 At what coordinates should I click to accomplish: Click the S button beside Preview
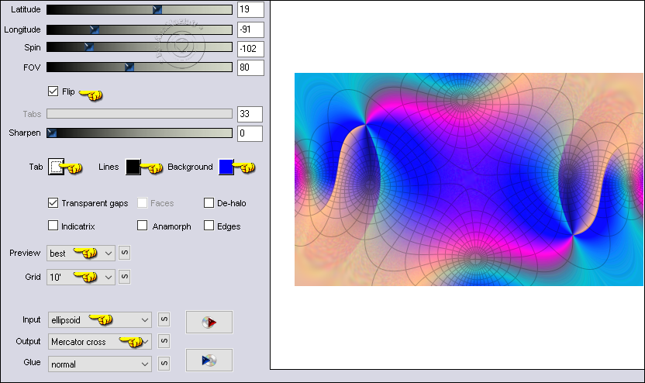coord(125,253)
